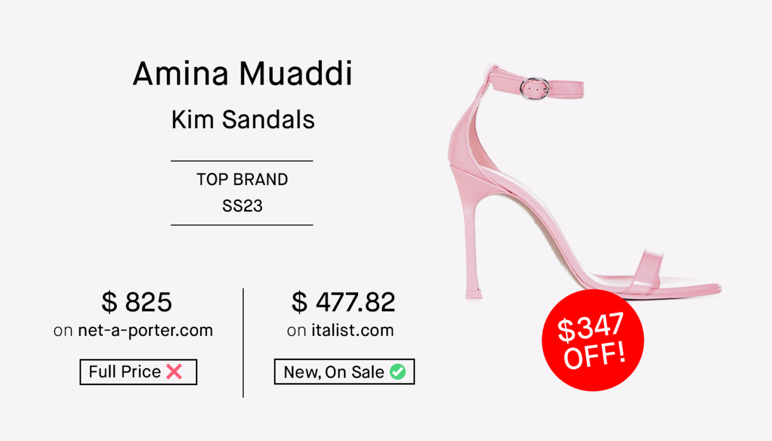Click the $ 477.82 sale price
Image resolution: width=772 pixels, height=441 pixels.
click(343, 302)
